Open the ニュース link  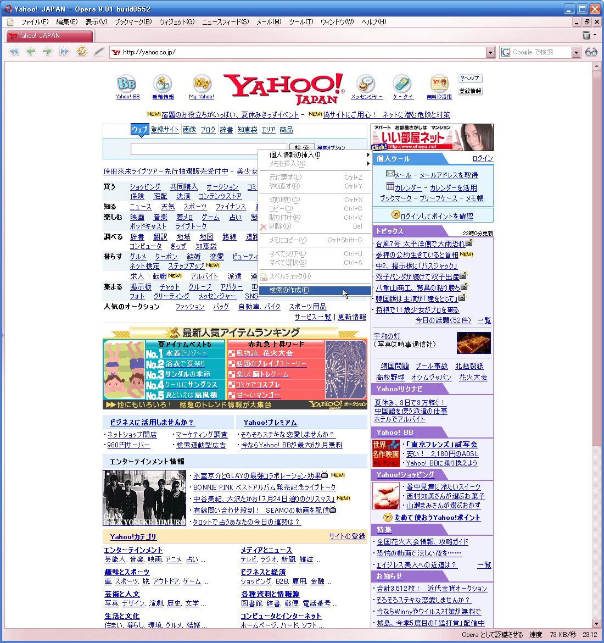tap(141, 207)
